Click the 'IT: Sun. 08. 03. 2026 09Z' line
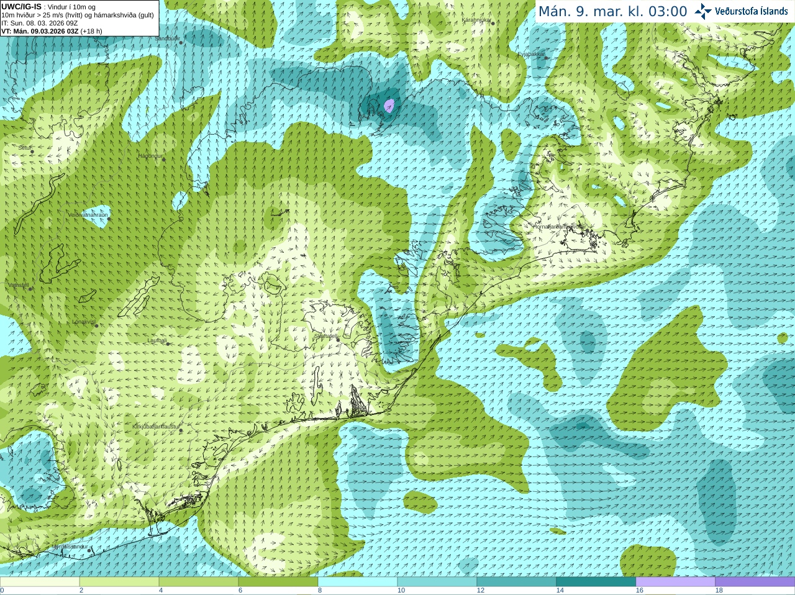 pos(39,23)
